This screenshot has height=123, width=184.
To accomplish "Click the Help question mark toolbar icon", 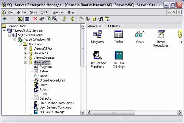I will pyautogui.click(x=64, y=19).
